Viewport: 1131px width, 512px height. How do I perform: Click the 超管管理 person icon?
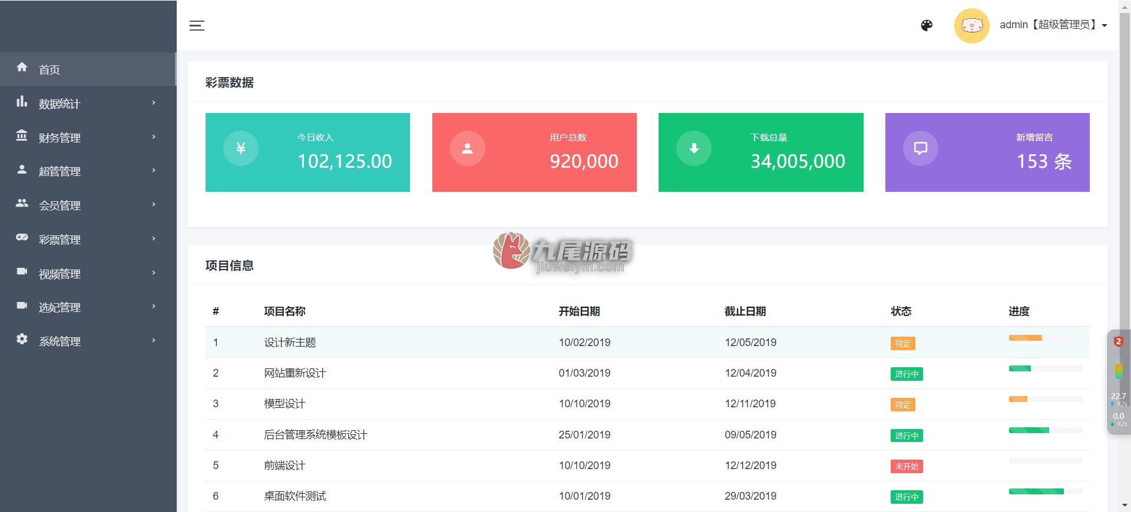(x=22, y=169)
